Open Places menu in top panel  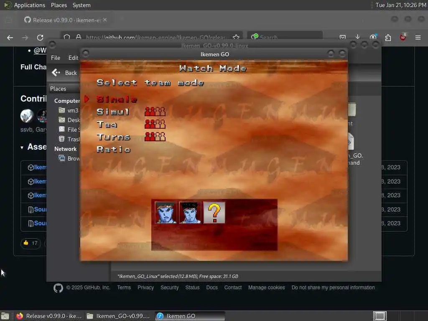(59, 5)
